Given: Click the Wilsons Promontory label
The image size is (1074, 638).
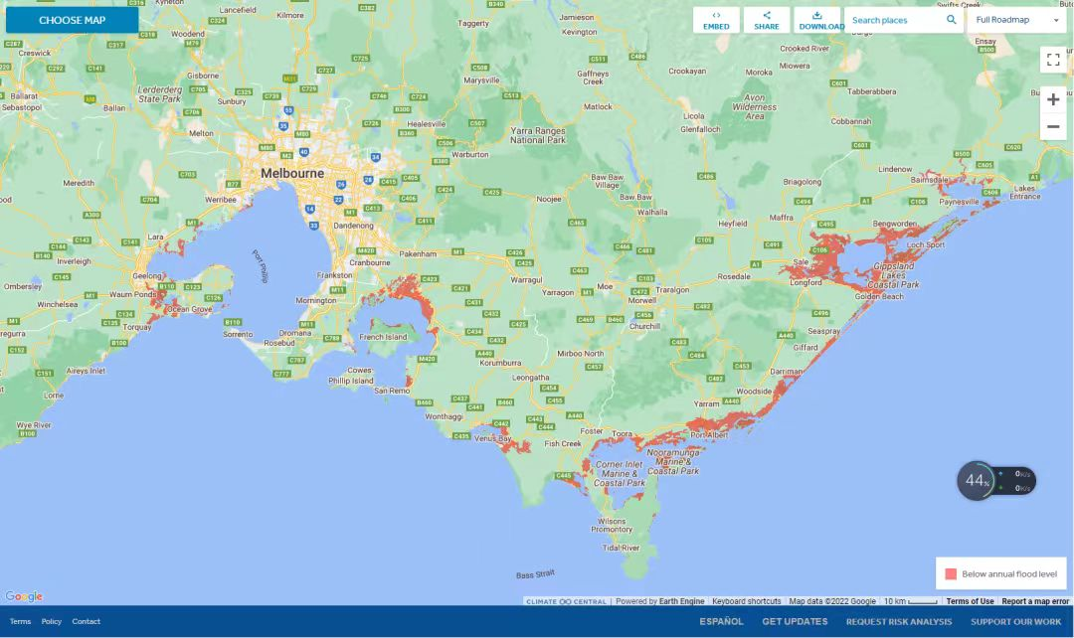Looking at the screenshot, I should coord(612,525).
